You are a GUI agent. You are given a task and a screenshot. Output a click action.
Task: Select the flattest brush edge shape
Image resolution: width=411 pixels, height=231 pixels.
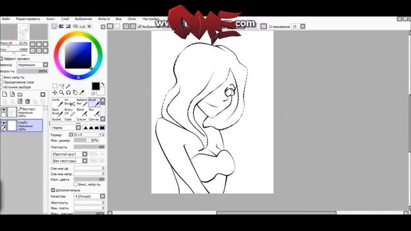pyautogui.click(x=102, y=128)
